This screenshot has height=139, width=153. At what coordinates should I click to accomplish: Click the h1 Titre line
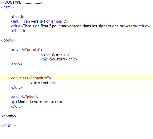(x=55, y=54)
